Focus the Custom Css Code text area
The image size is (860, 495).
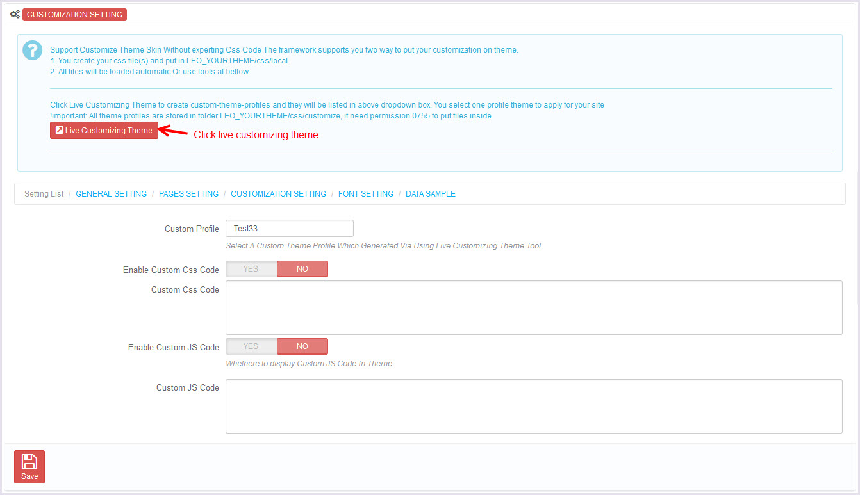[x=533, y=307]
